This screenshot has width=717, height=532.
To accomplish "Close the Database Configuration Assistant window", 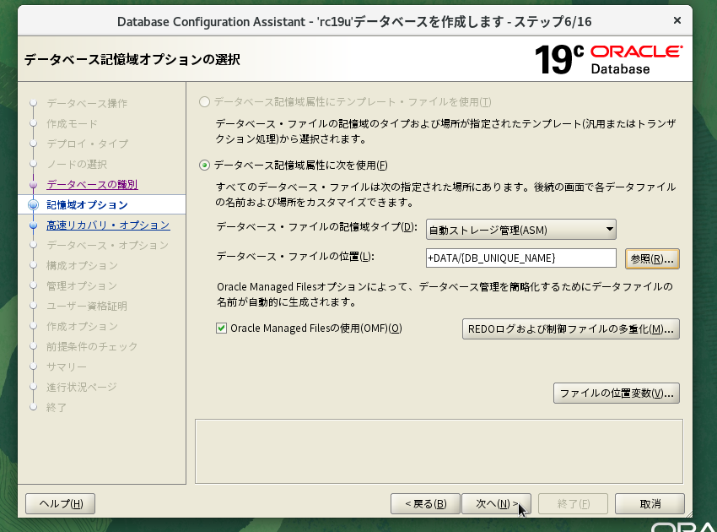I will [677, 20].
